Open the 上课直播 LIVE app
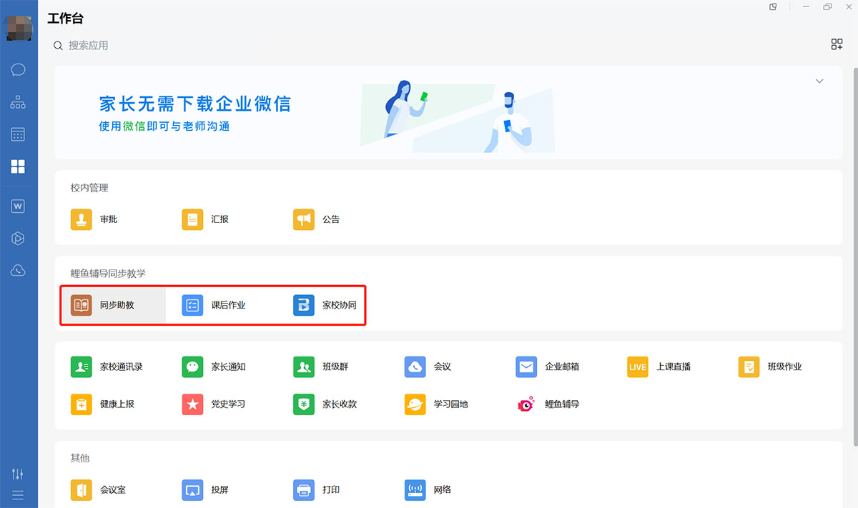 point(659,367)
